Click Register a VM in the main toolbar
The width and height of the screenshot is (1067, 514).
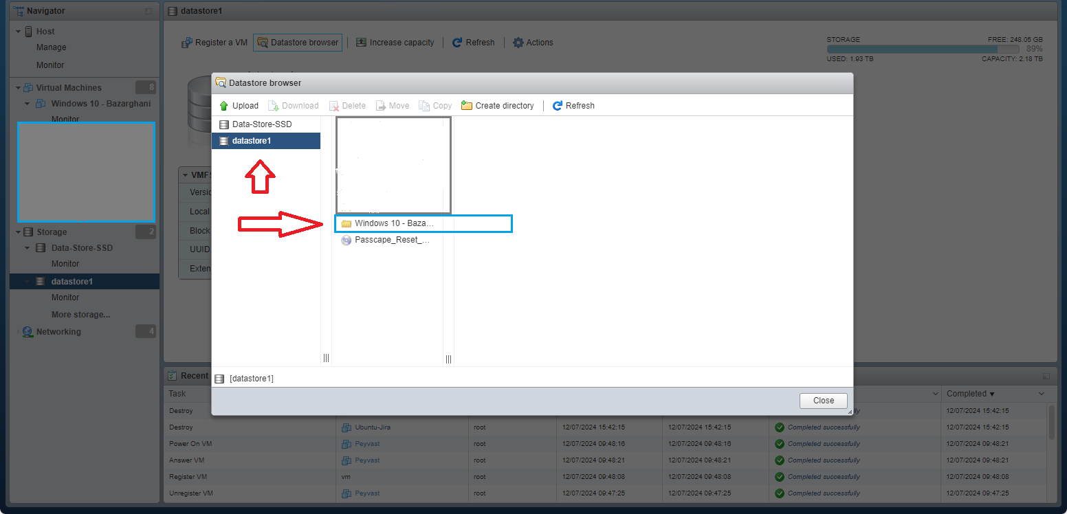click(214, 43)
